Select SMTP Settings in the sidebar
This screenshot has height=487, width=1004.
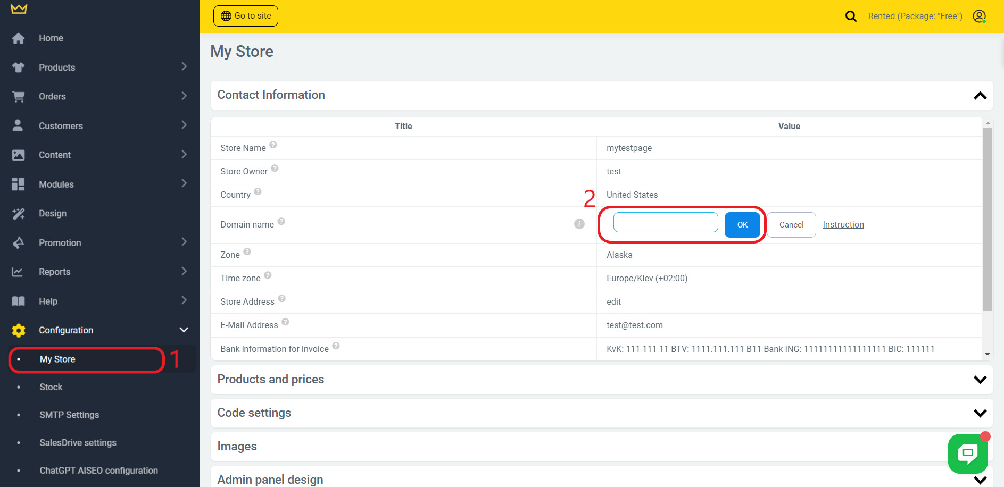click(x=69, y=415)
